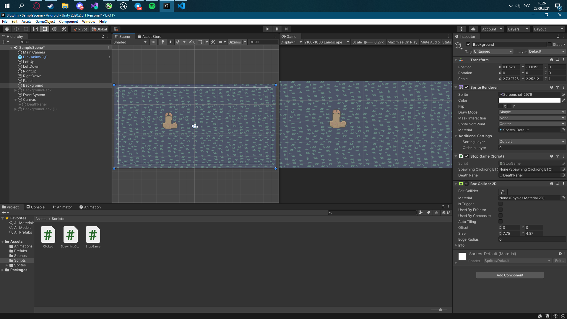Select the Rect tool
The image size is (567, 319).
tap(45, 29)
